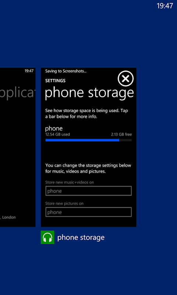Tap the 'Store new music+videos on' label
Viewport: 177px width, 295px height.
click(x=69, y=182)
